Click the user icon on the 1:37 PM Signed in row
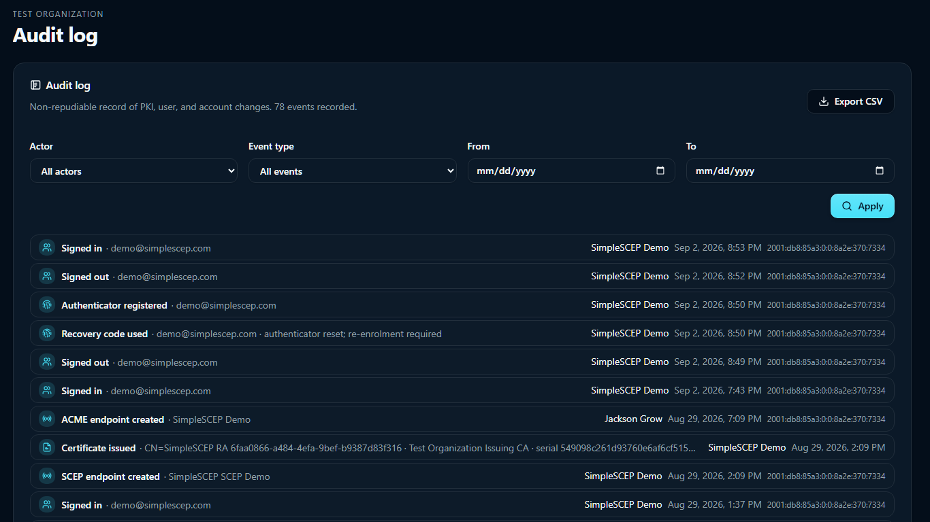 coord(47,505)
